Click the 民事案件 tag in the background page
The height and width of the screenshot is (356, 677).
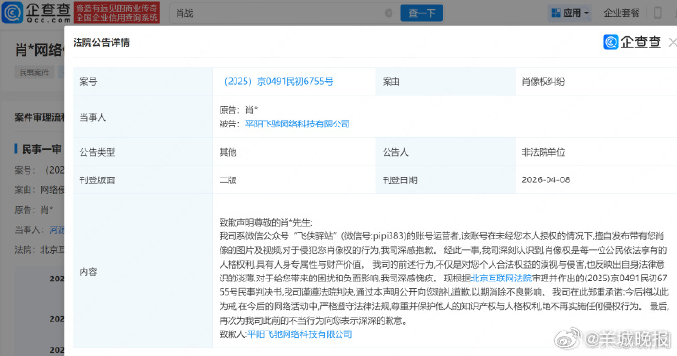point(34,73)
